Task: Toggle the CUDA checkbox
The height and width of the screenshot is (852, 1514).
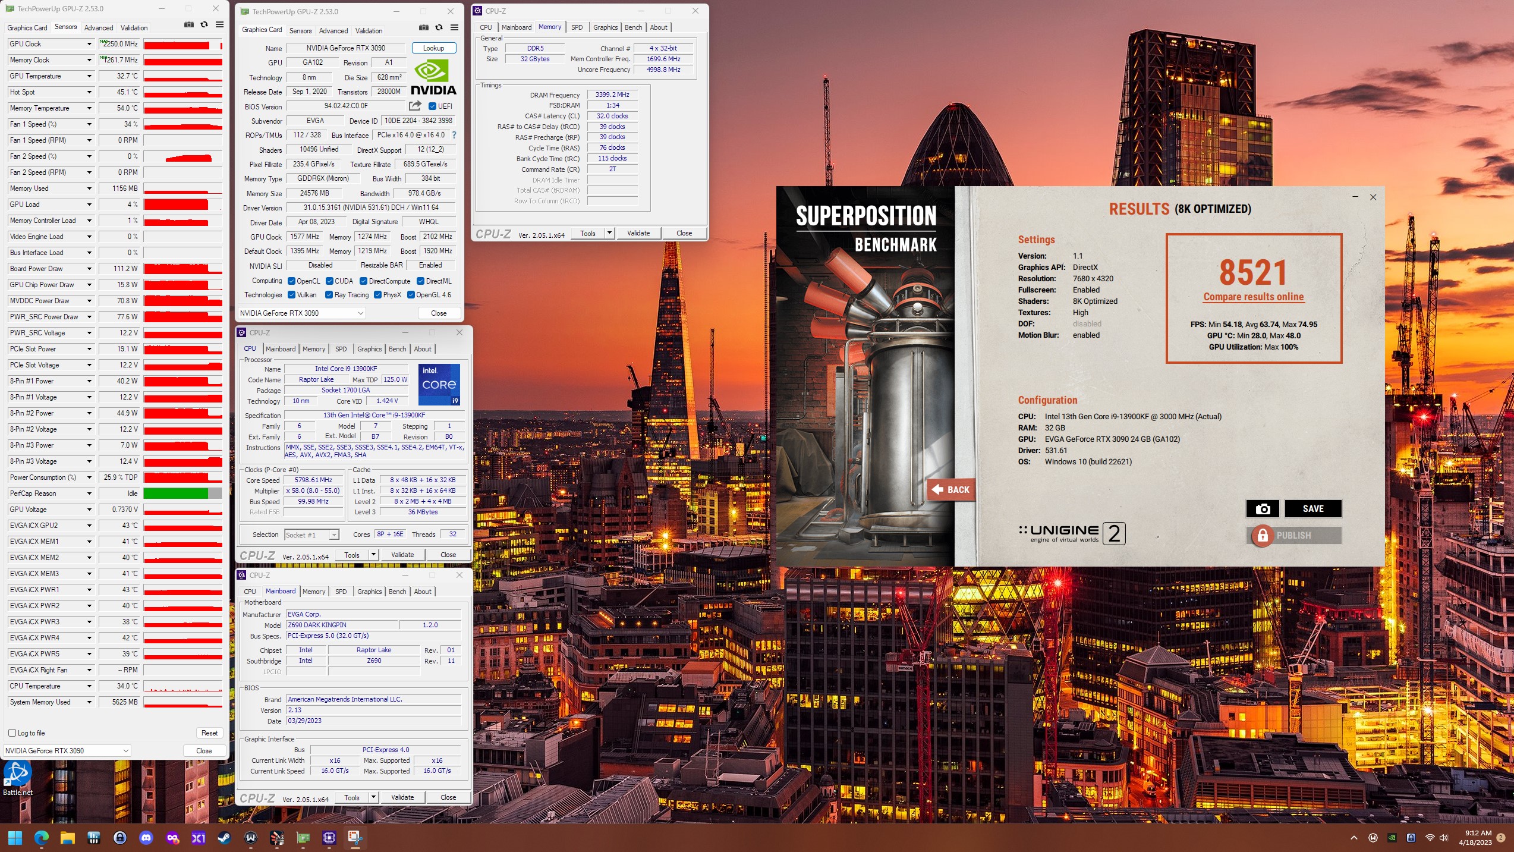Action: coord(329,281)
